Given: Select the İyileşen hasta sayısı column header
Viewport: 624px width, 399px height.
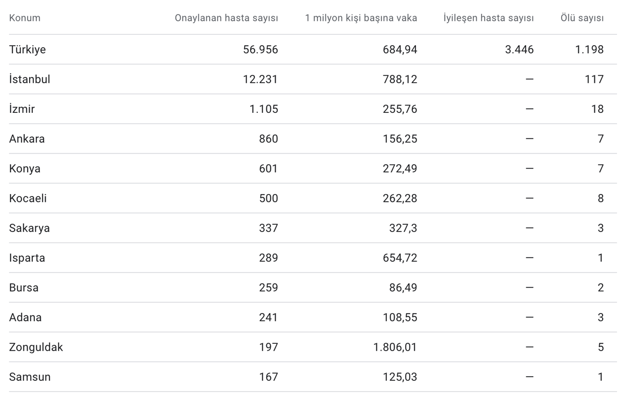Looking at the screenshot, I should click(488, 18).
